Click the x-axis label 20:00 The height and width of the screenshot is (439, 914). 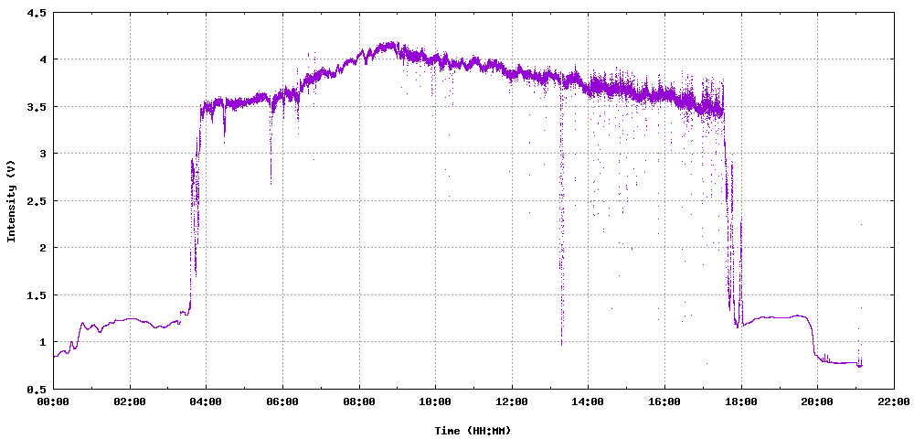[817, 402]
